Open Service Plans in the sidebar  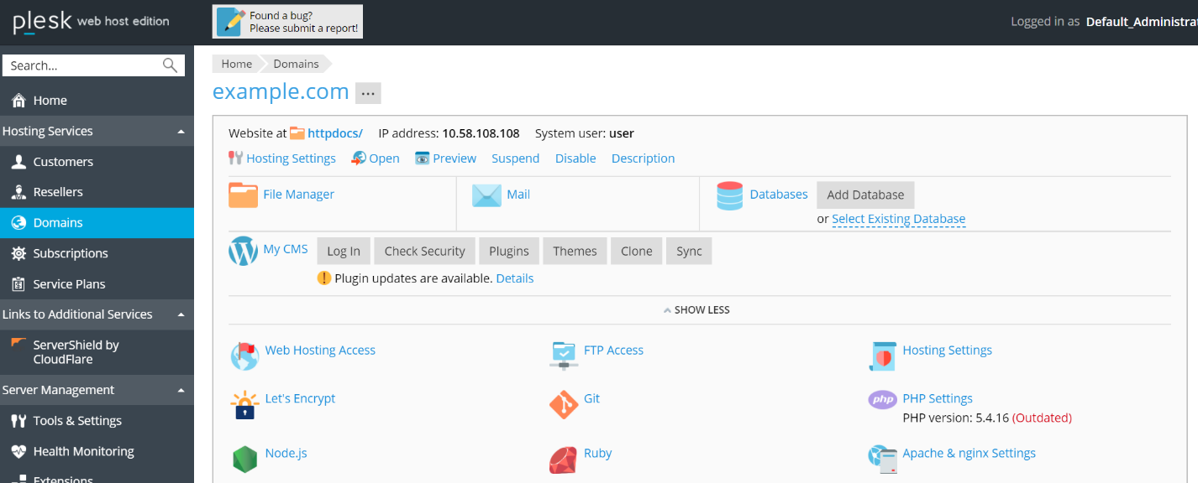tap(69, 284)
